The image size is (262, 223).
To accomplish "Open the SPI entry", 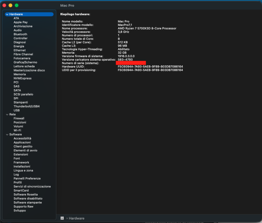I will point(16,98).
